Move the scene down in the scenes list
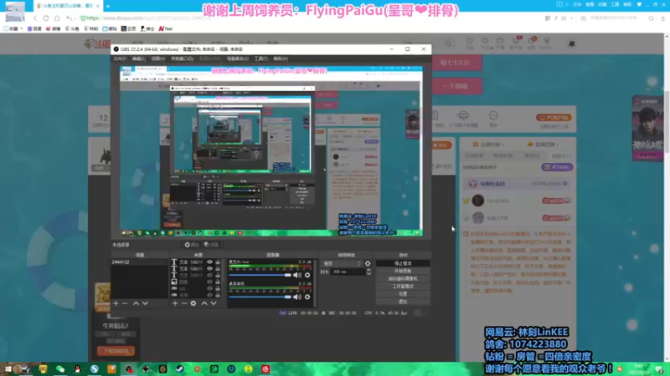This screenshot has width=670, height=376. coord(145,303)
